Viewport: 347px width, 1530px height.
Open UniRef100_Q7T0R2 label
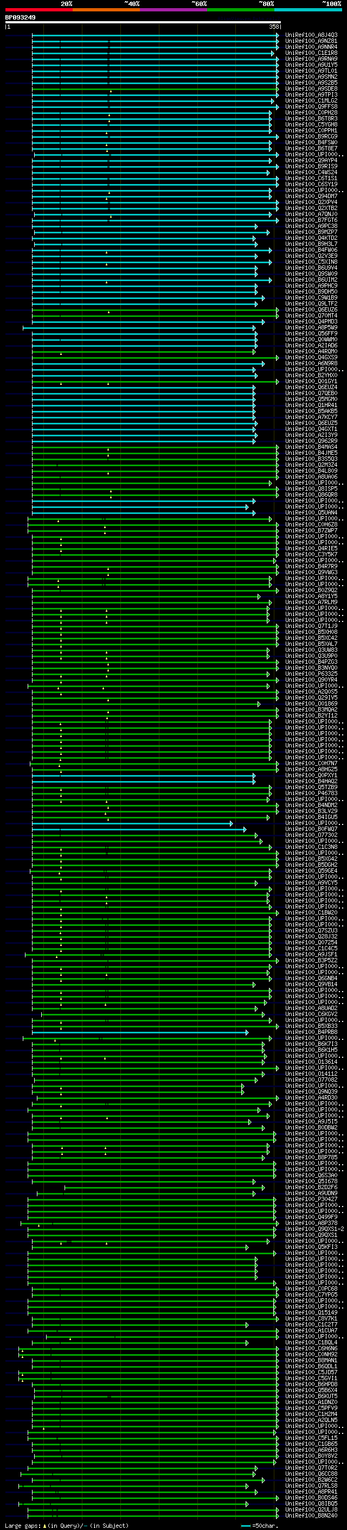(311, 1468)
